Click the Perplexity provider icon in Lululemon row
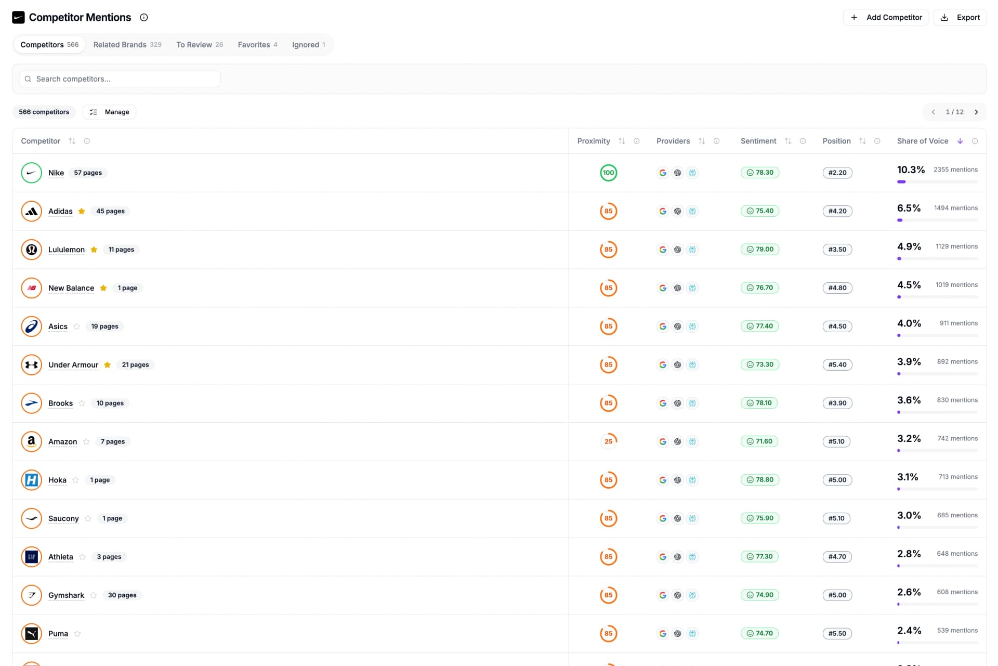The height and width of the screenshot is (666, 998). point(692,250)
